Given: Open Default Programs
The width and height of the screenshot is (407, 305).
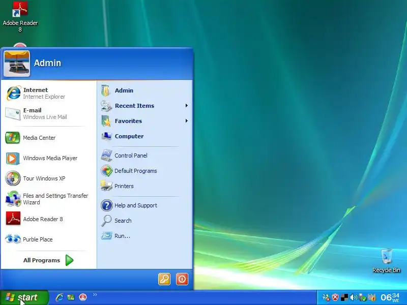Looking at the screenshot, I should pos(144,171).
